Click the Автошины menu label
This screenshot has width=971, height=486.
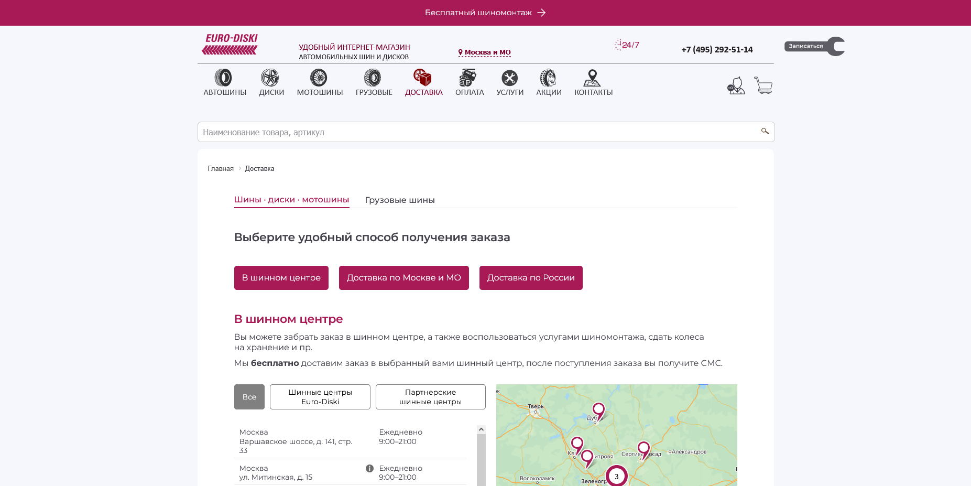coord(225,93)
